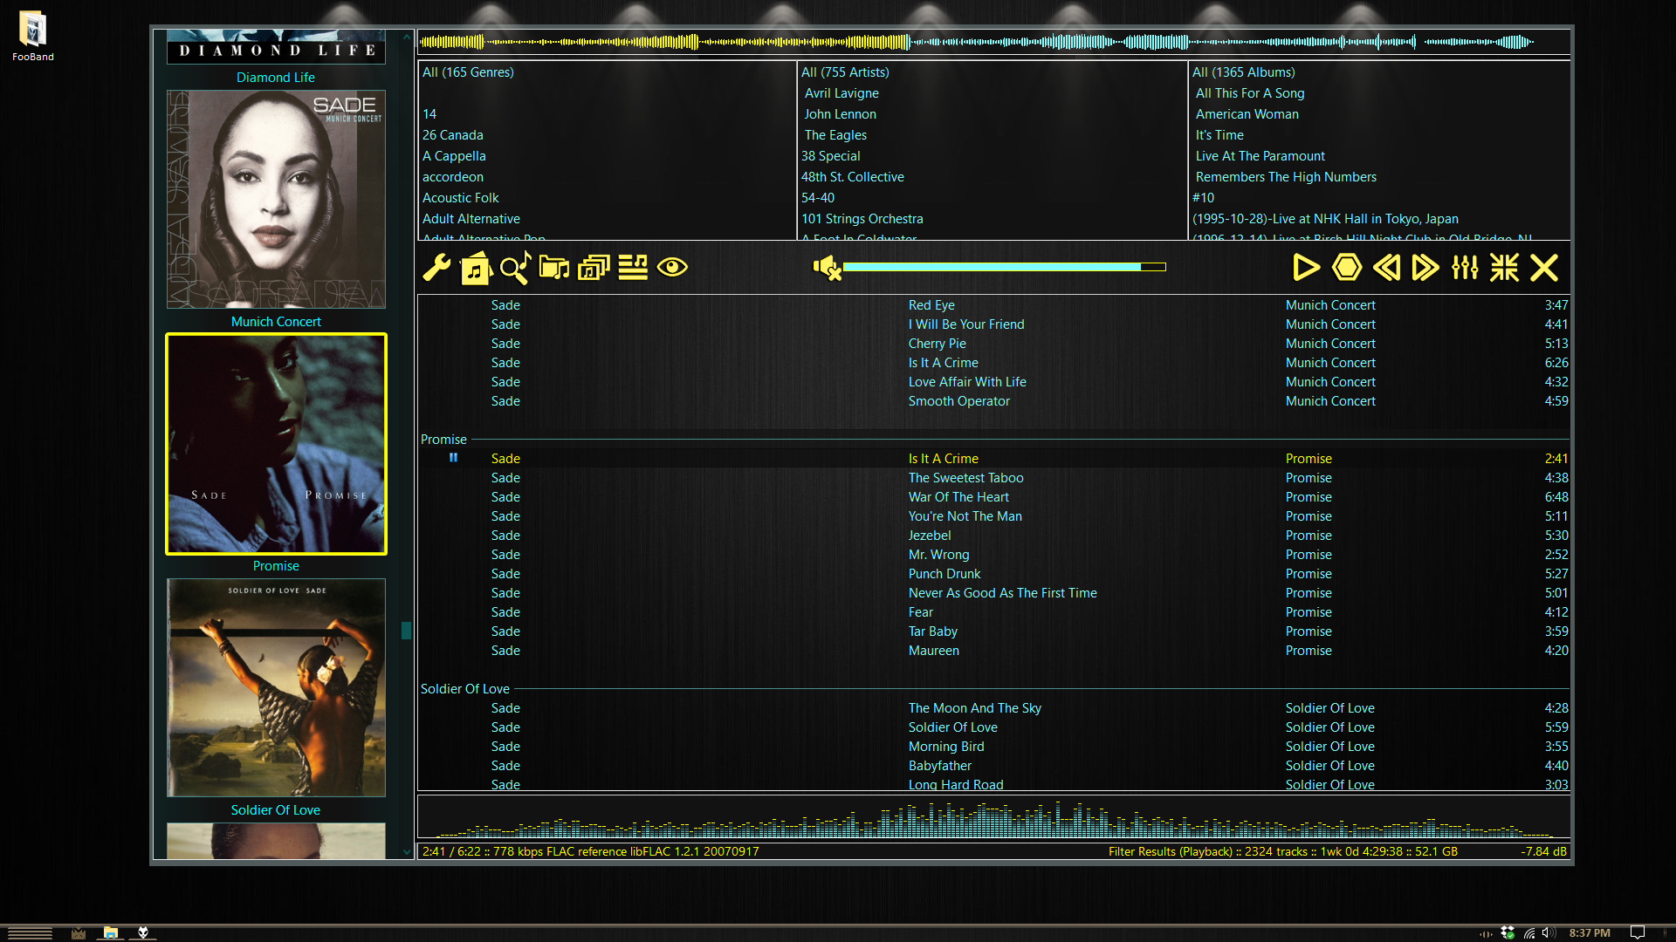Click the lyrics text lines icon
The height and width of the screenshot is (942, 1676).
point(633,268)
